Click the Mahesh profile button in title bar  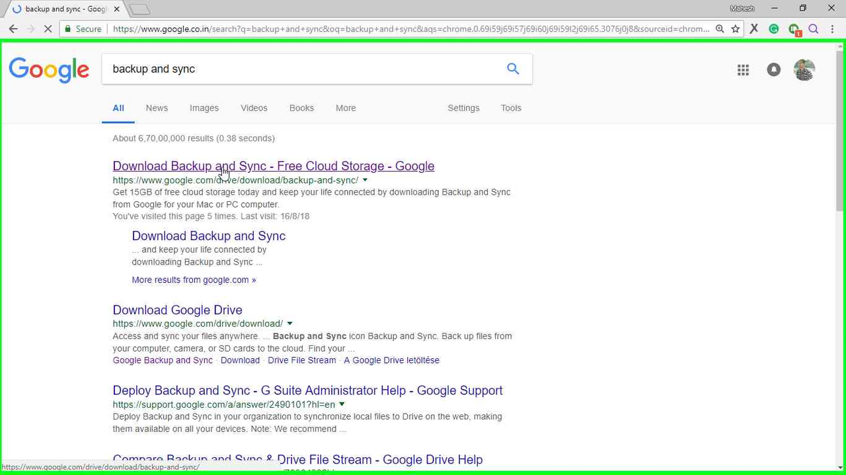point(742,9)
